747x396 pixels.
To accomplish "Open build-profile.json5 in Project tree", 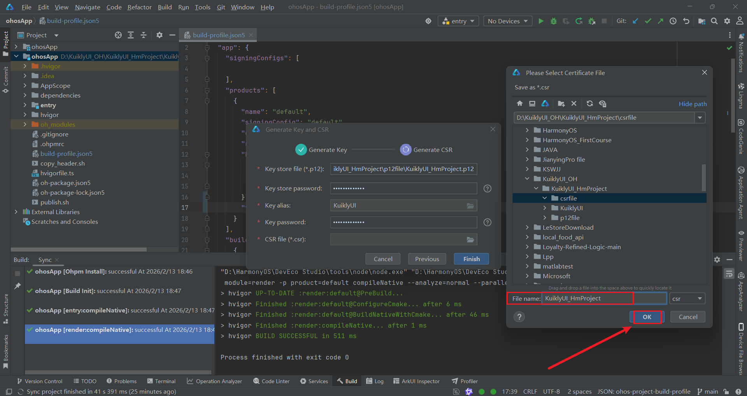I will point(66,154).
